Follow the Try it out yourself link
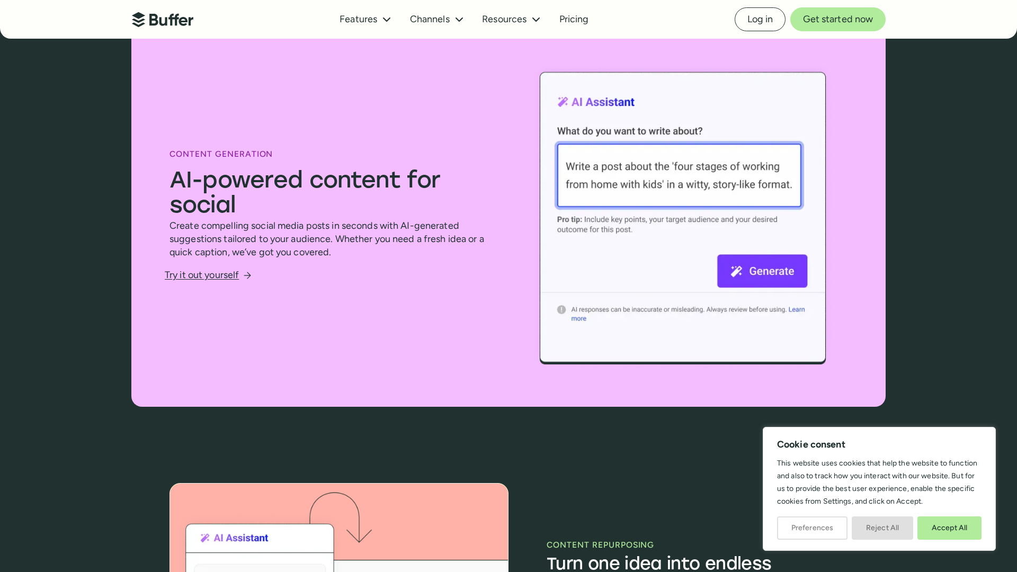The image size is (1017, 572). click(x=201, y=275)
